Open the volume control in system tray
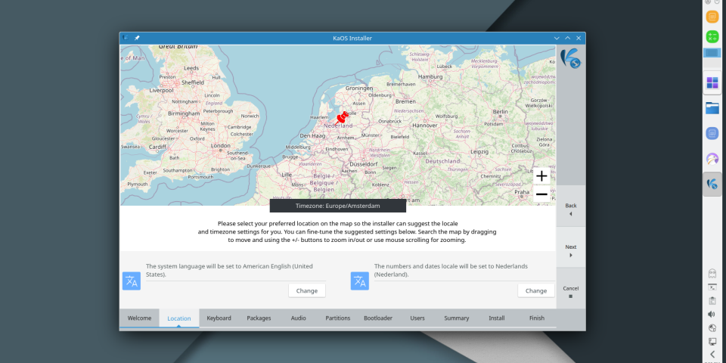The height and width of the screenshot is (363, 726). pyautogui.click(x=712, y=314)
